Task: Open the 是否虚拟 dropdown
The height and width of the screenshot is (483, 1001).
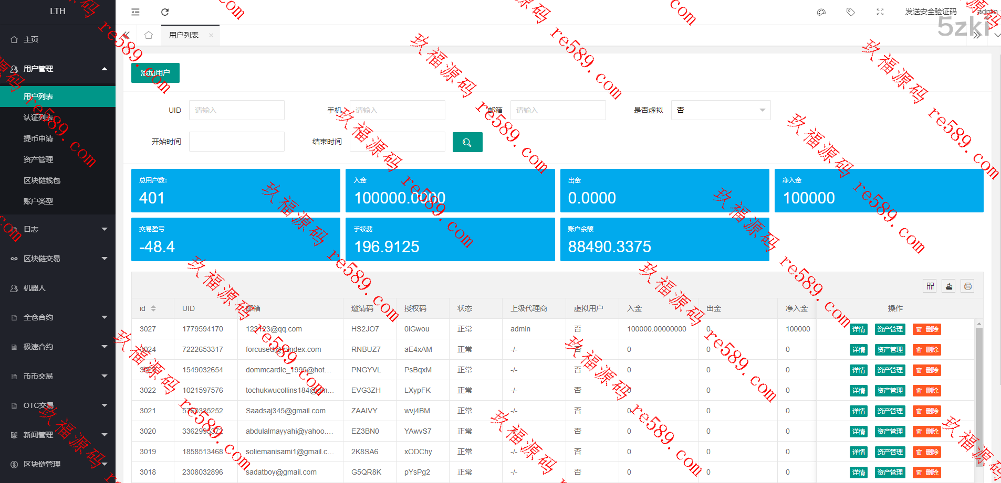Action: click(x=720, y=110)
